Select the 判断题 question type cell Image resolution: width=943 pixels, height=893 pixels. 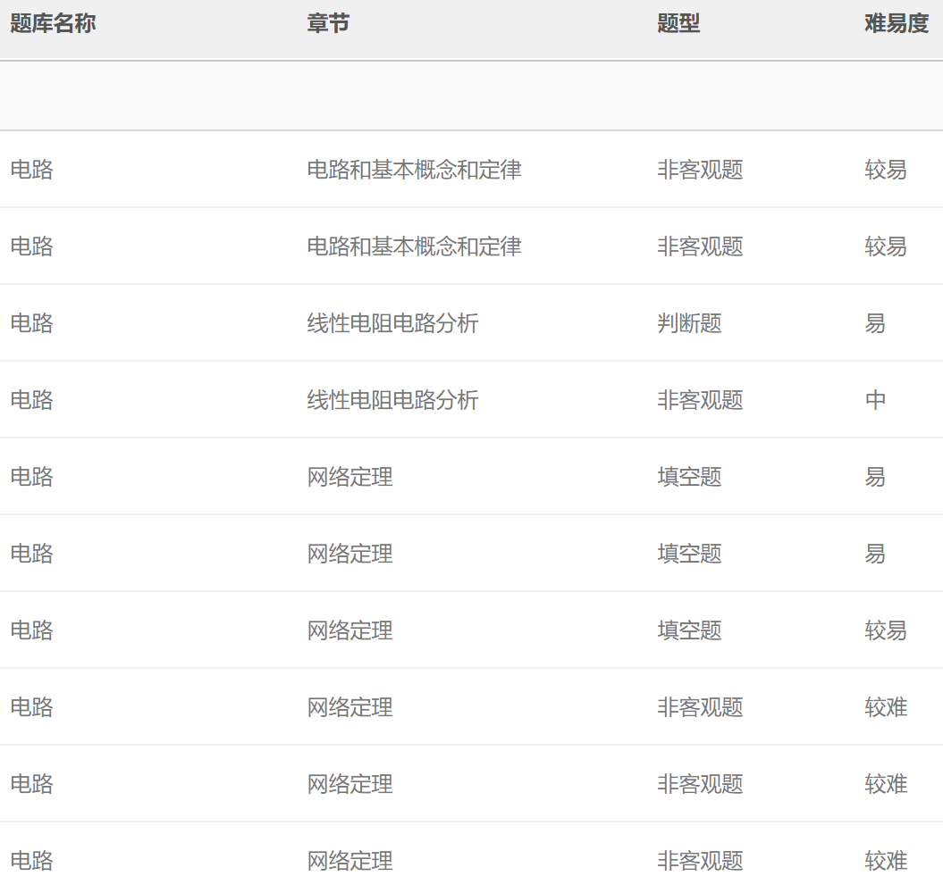(689, 323)
